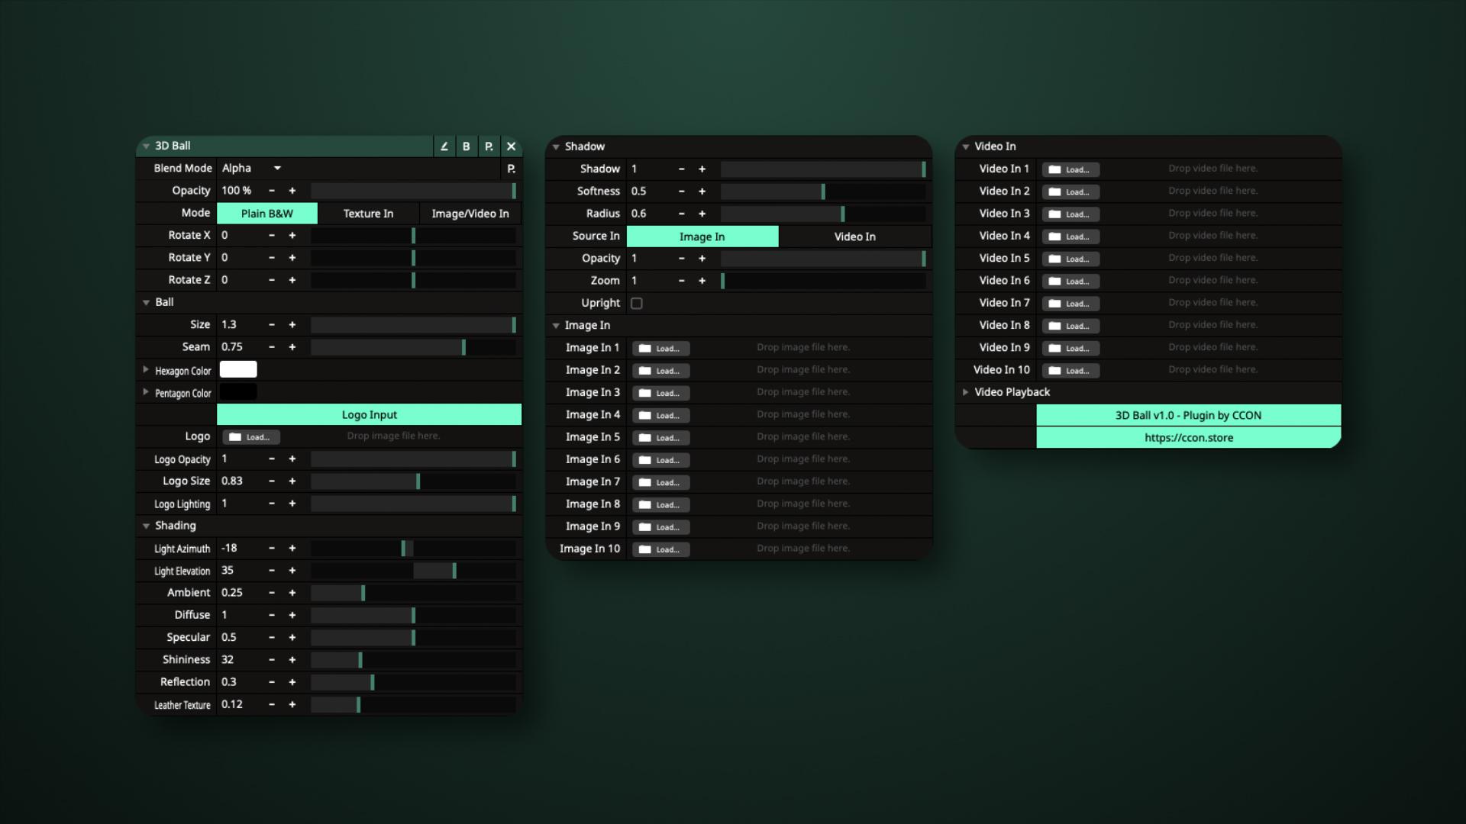Click the folder Load button for Logo
The width and height of the screenshot is (1466, 824).
pos(251,437)
